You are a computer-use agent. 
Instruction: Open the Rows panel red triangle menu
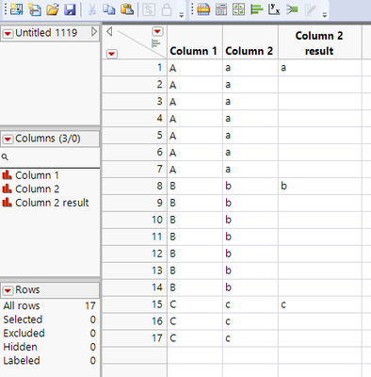[x=8, y=290]
